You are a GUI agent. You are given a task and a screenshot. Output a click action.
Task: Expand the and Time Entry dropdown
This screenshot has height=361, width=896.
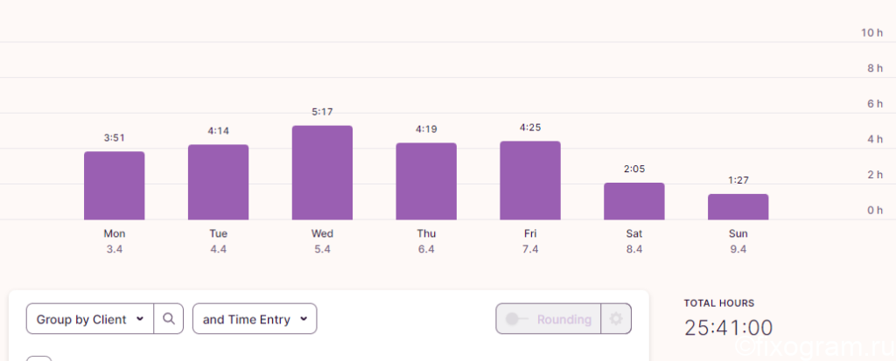tap(255, 319)
